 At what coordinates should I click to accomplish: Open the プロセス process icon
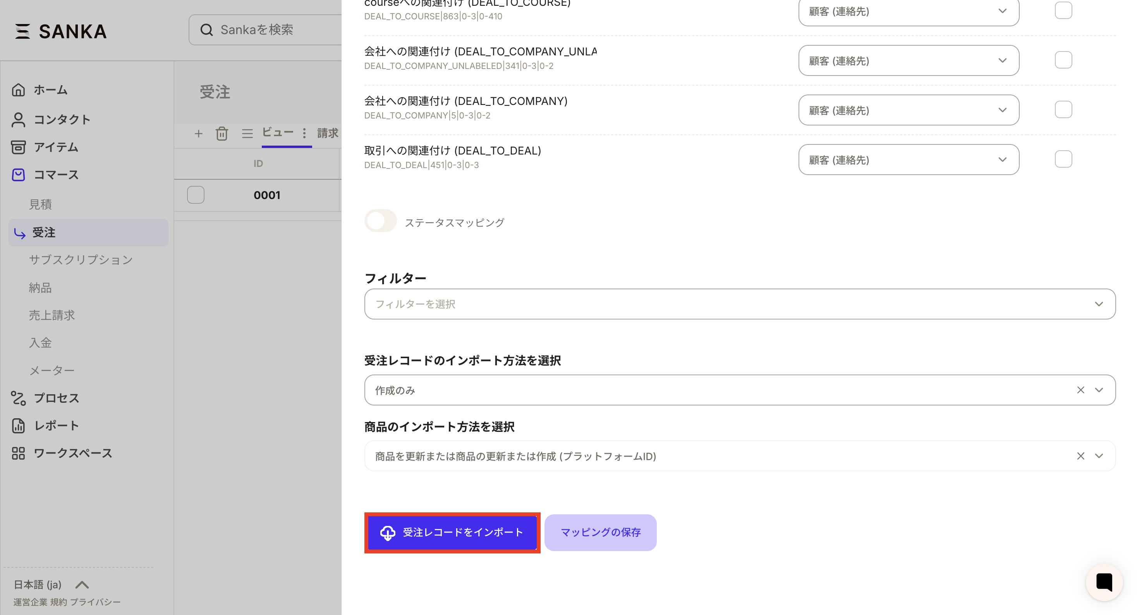click(18, 398)
